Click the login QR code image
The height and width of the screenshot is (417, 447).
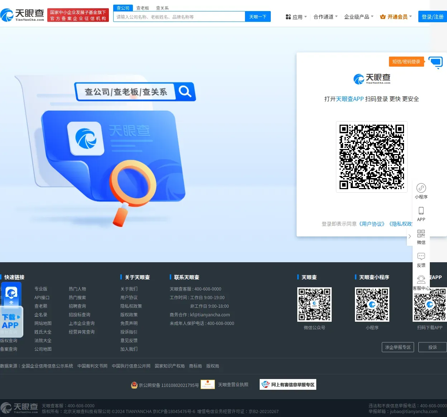pyautogui.click(x=372, y=157)
